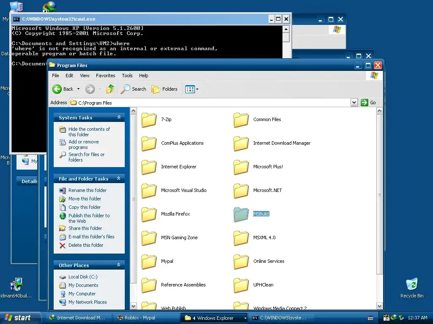Image resolution: width=433 pixels, height=324 pixels.
Task: Open the Edit menu
Action: 69,76
